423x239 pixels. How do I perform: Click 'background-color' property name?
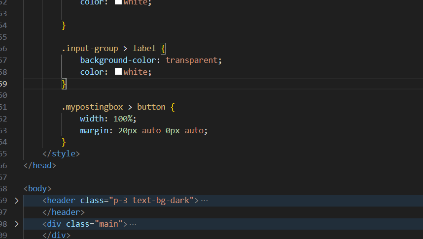point(118,60)
